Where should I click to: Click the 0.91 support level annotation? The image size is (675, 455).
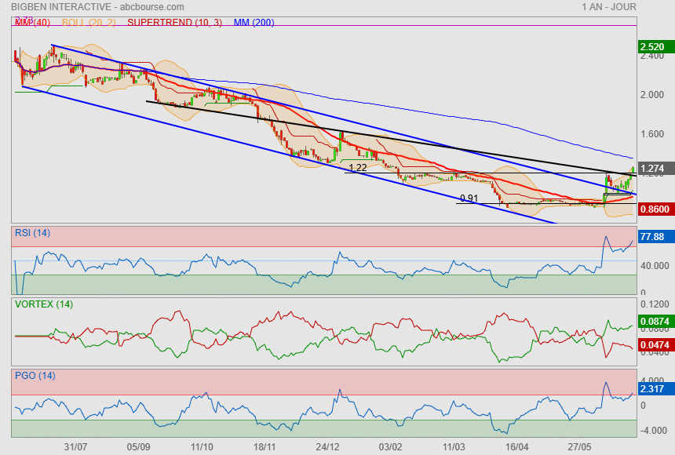point(469,198)
